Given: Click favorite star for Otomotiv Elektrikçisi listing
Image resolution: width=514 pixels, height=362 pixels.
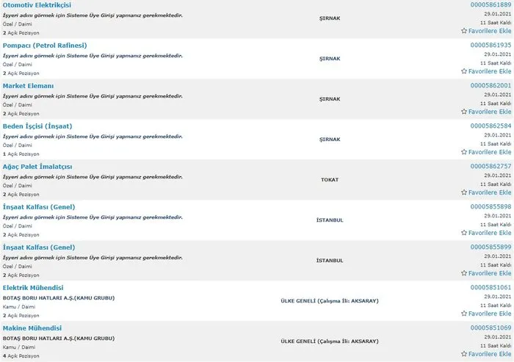Looking at the screenshot, I should (x=464, y=31).
